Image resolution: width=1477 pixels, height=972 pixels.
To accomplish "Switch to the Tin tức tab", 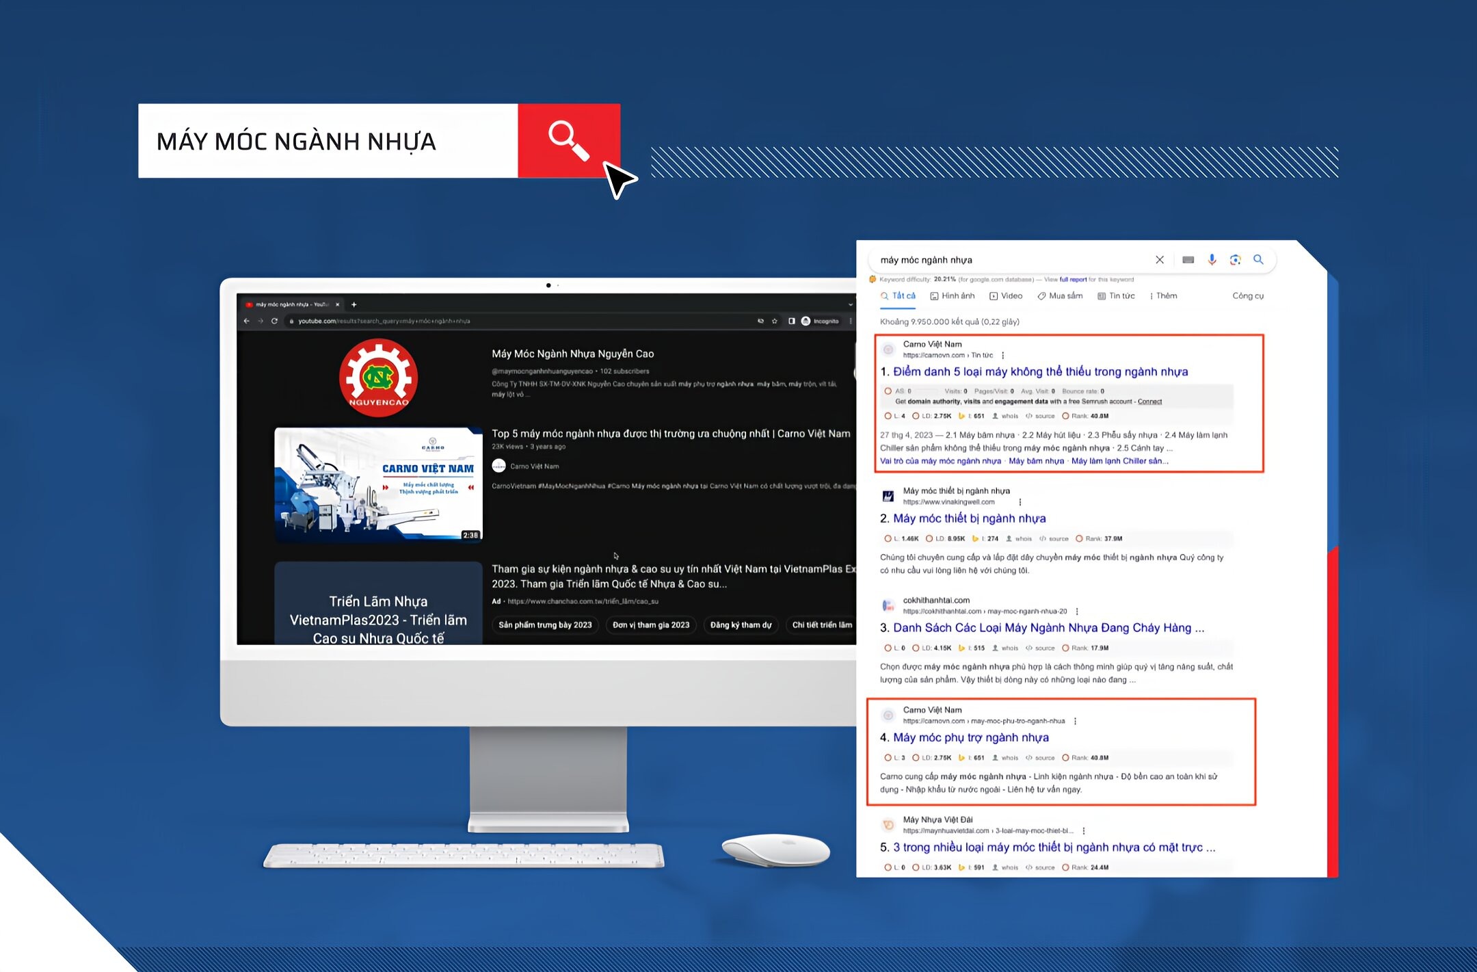I will 1116,296.
